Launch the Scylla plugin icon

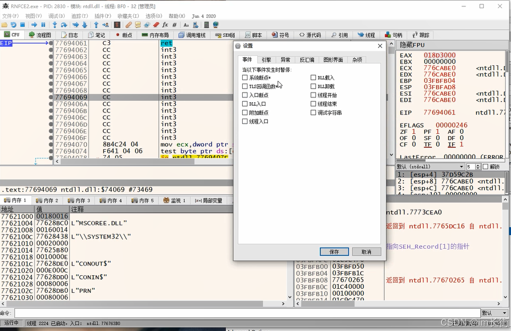(117, 25)
